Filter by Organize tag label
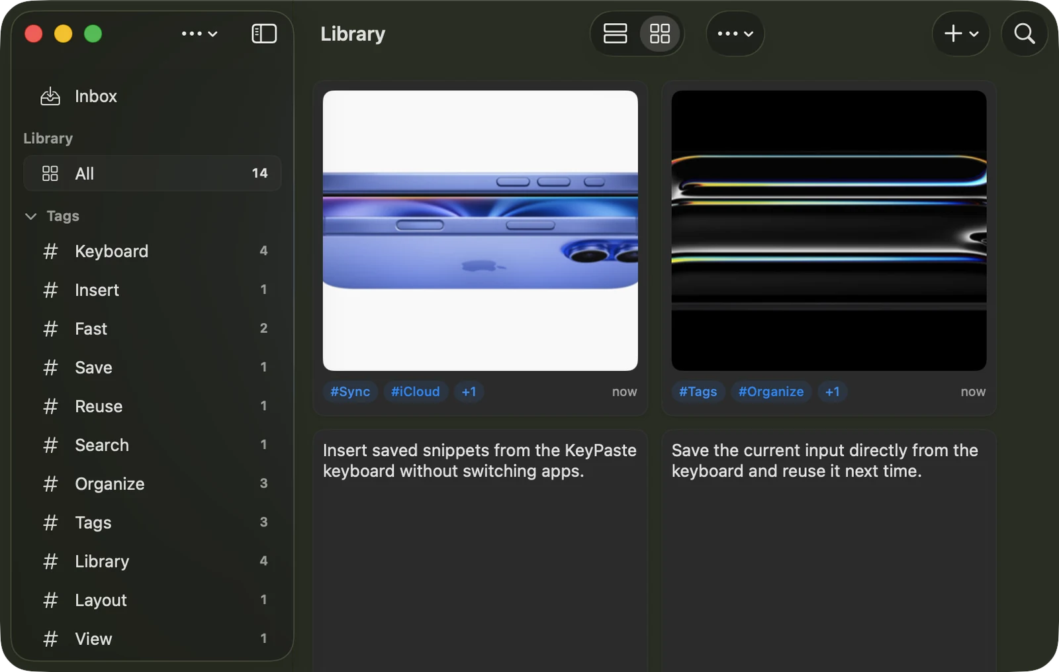The width and height of the screenshot is (1059, 672). (110, 484)
